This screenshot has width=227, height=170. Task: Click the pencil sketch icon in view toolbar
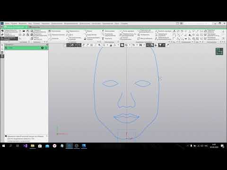(72, 45)
